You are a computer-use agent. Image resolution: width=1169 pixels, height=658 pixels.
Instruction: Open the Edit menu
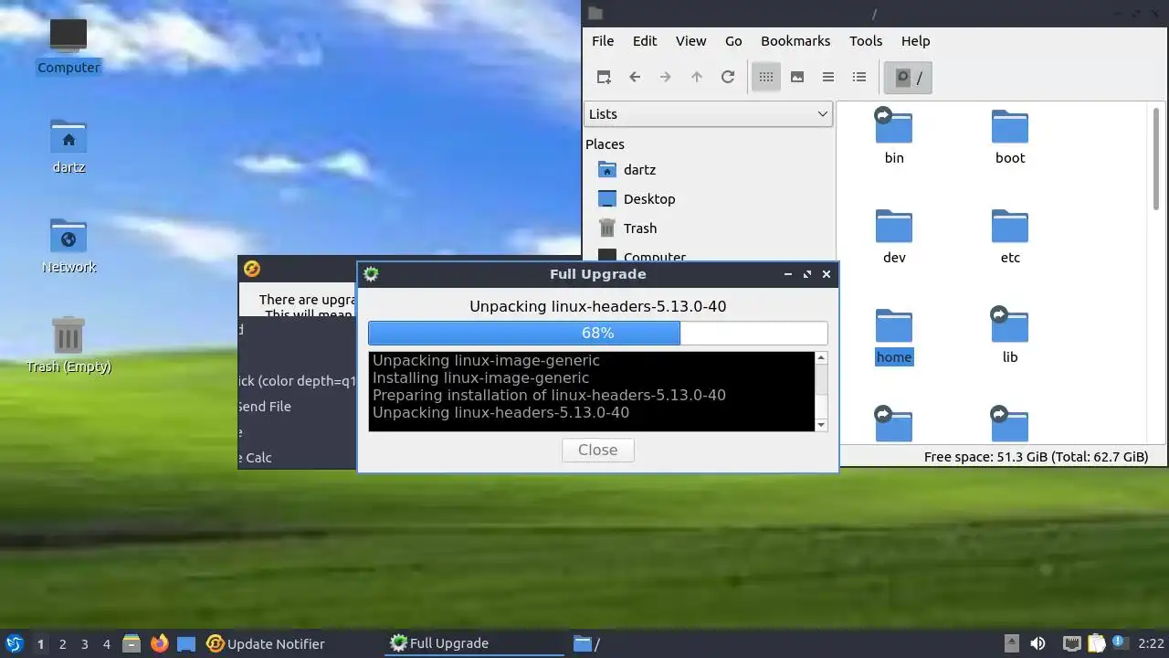click(x=645, y=40)
